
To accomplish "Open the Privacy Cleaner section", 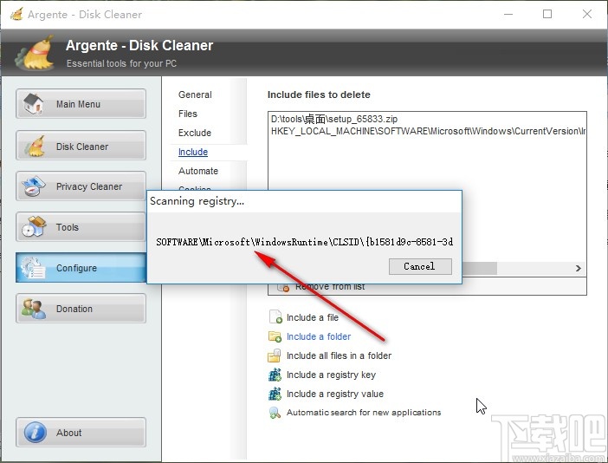I will click(x=81, y=186).
